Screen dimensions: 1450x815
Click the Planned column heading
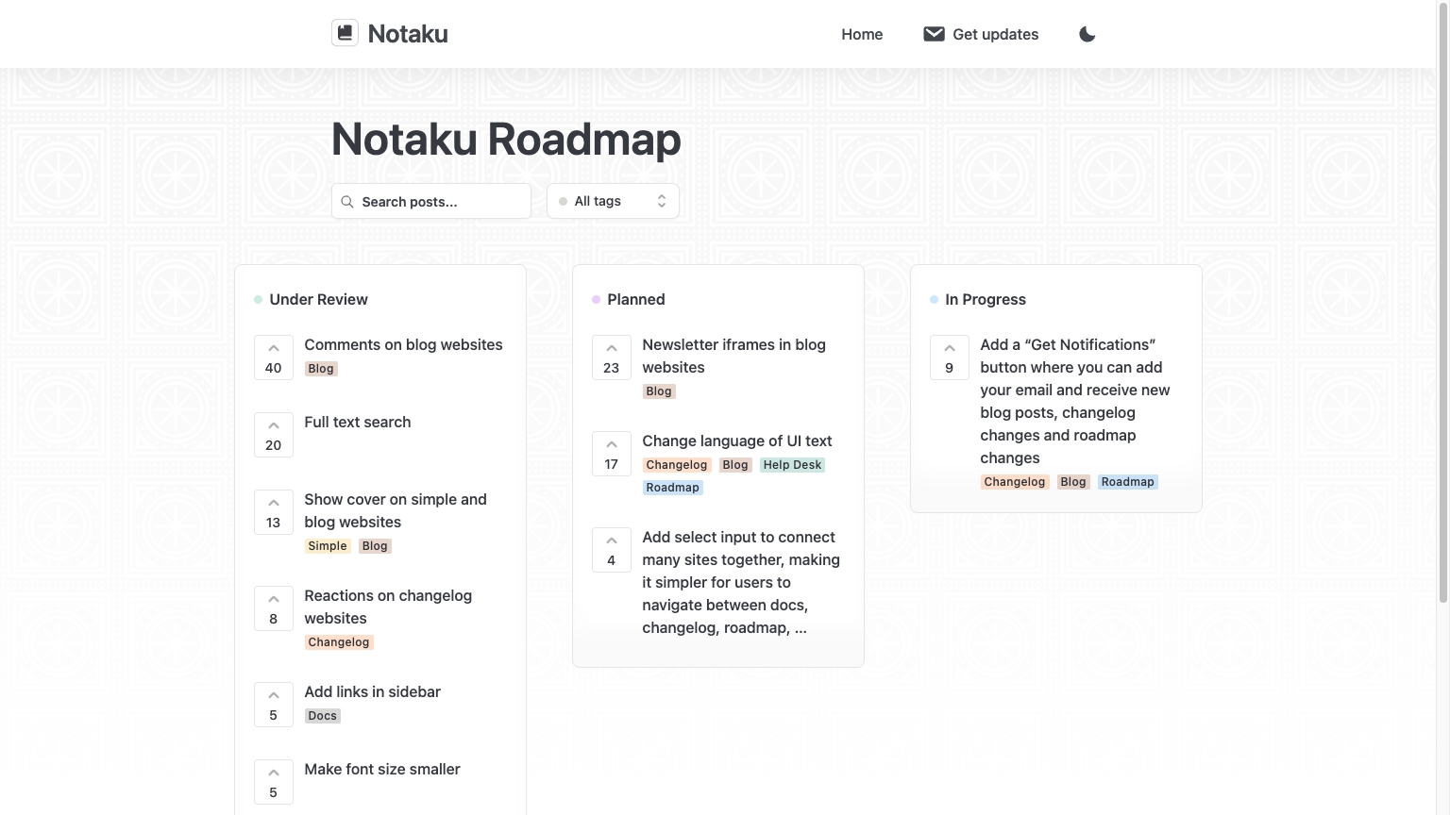tap(636, 299)
